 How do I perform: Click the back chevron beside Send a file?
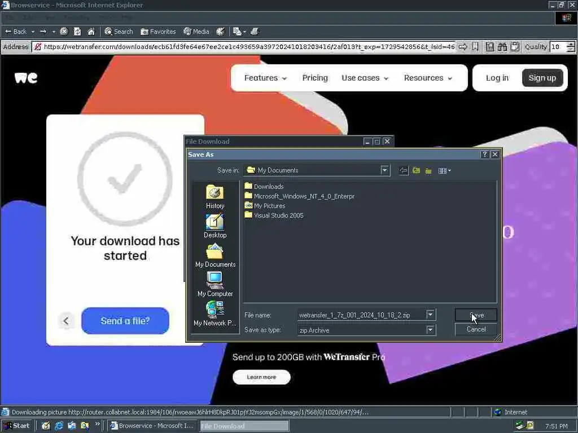pos(66,321)
